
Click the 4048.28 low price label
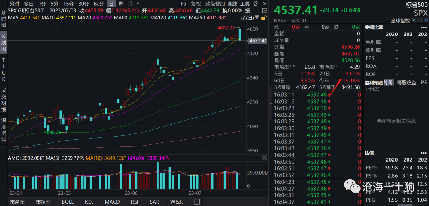(53, 132)
